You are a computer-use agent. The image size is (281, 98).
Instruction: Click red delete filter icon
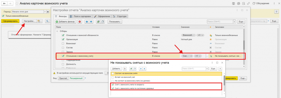[80, 22]
